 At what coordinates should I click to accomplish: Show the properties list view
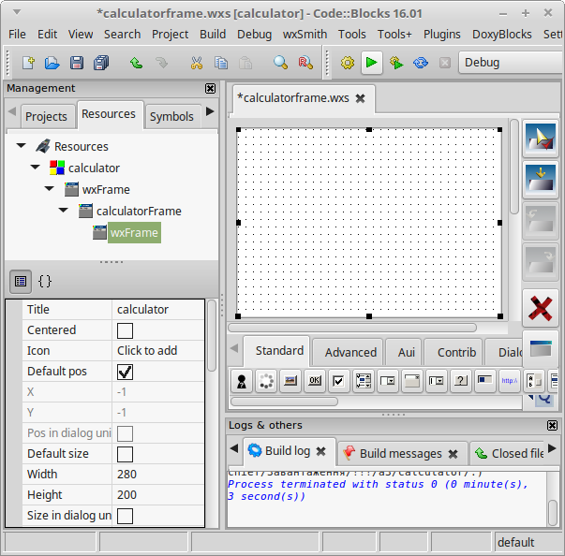click(21, 282)
